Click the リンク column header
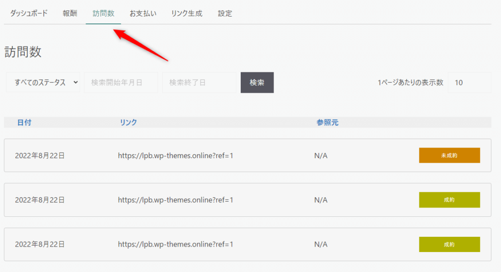Viewport: 501px width, 272px height. click(x=128, y=123)
